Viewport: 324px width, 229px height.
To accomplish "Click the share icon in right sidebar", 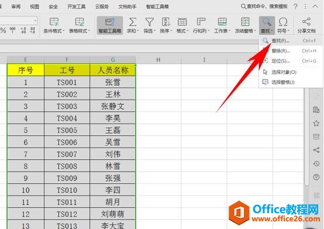I will [x=316, y=150].
